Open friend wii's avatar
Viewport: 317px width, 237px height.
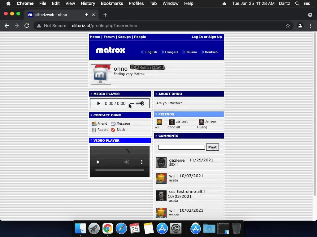tap(159, 122)
